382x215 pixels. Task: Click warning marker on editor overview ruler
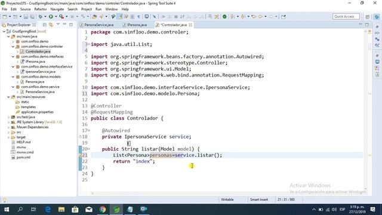coord(369,155)
